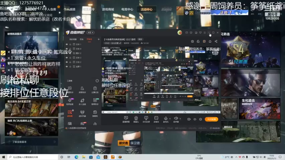
Task: Open the Windows notification center icon
Action: [280, 157]
